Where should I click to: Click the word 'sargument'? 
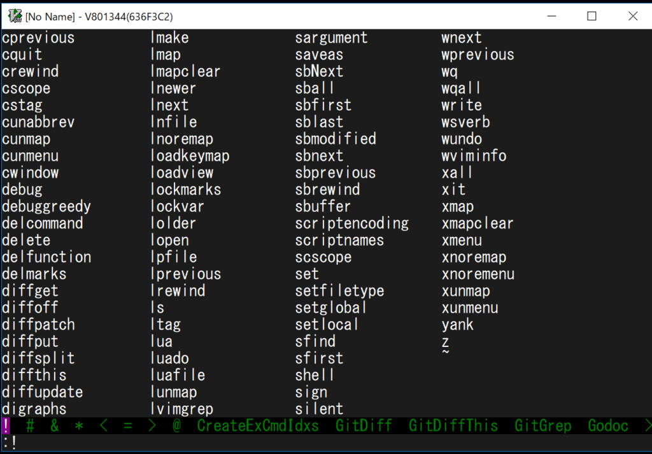pos(331,38)
